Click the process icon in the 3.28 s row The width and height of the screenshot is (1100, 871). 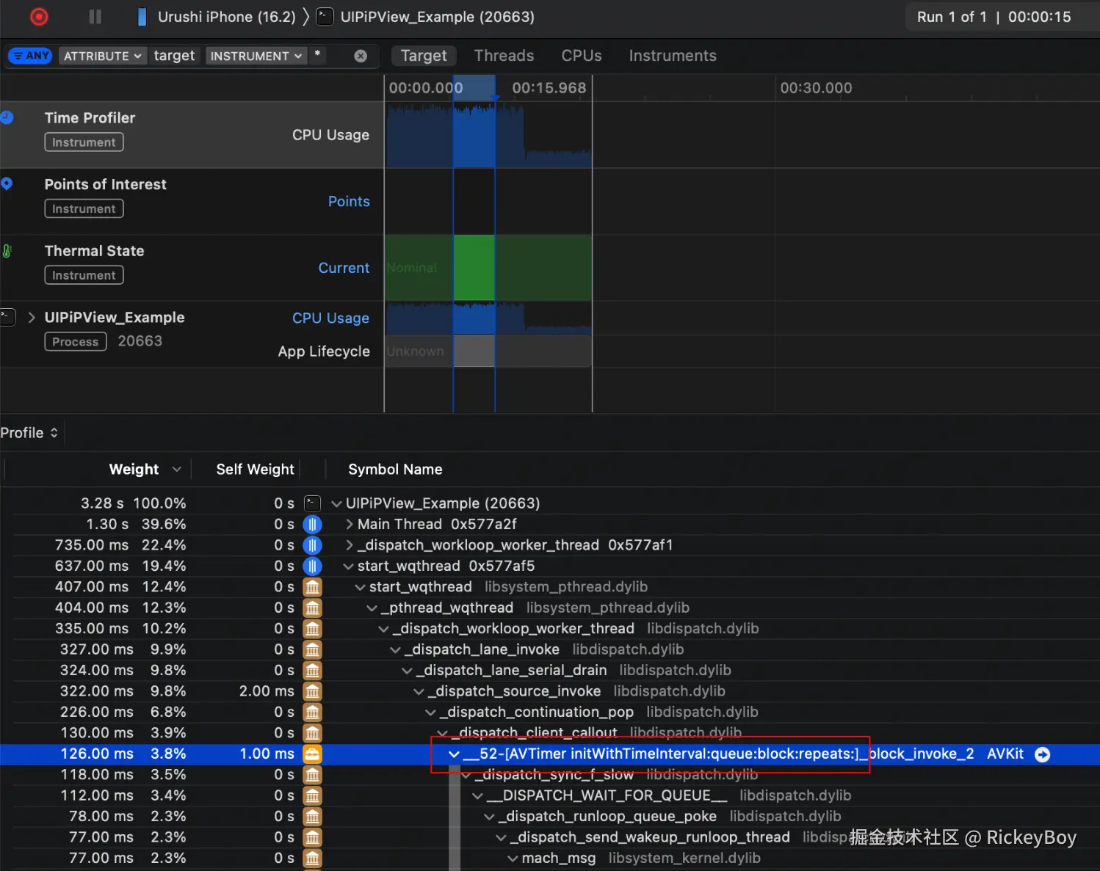click(x=312, y=503)
